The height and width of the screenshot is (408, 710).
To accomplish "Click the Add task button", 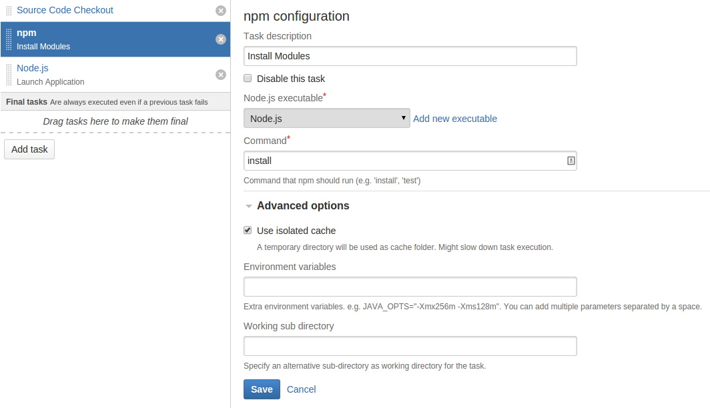I will tap(29, 149).
